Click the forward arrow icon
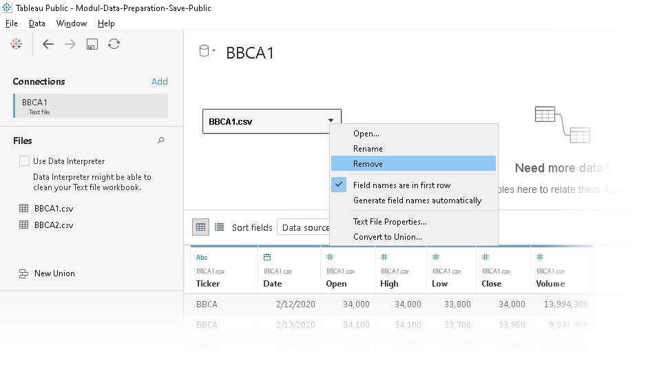 point(70,44)
